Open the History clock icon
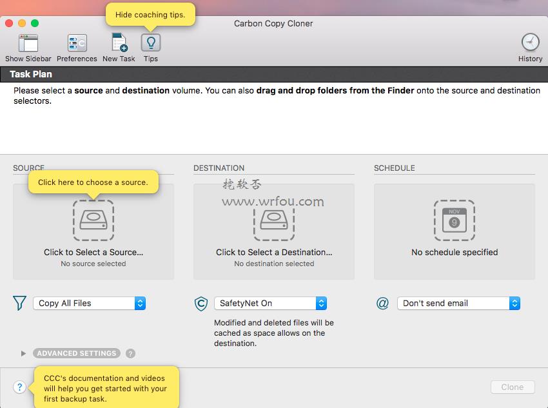The image size is (548, 408). (530, 43)
